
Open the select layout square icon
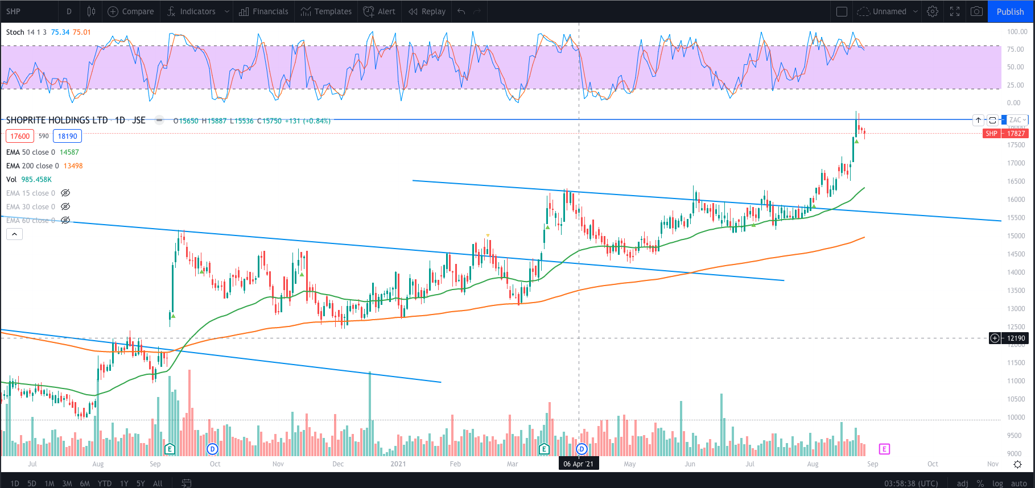pos(842,11)
